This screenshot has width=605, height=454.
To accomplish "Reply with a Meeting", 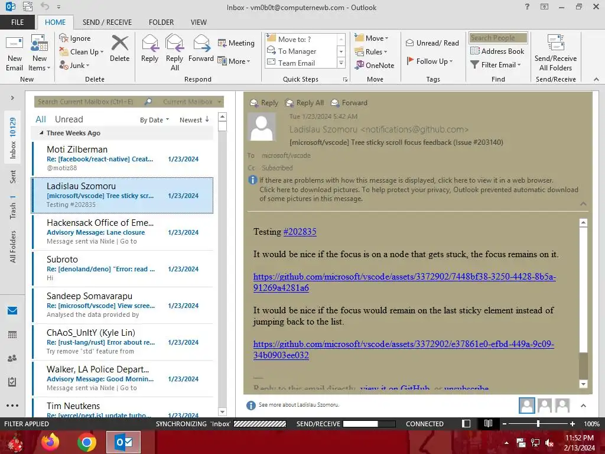I will [x=236, y=43].
